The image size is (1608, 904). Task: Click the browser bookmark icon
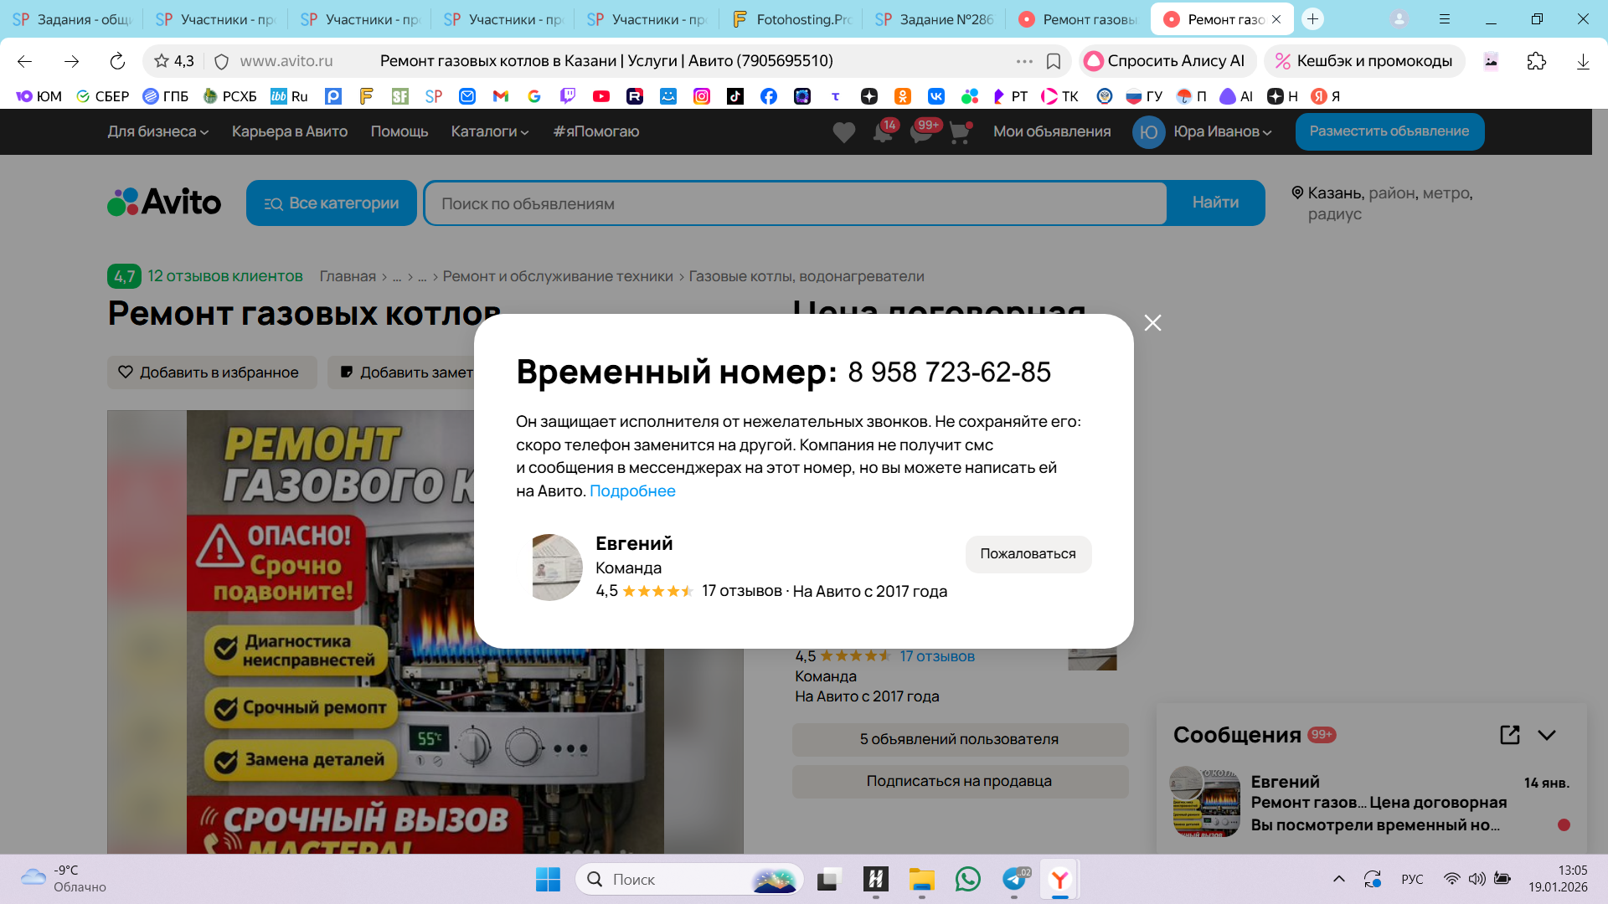click(1054, 61)
